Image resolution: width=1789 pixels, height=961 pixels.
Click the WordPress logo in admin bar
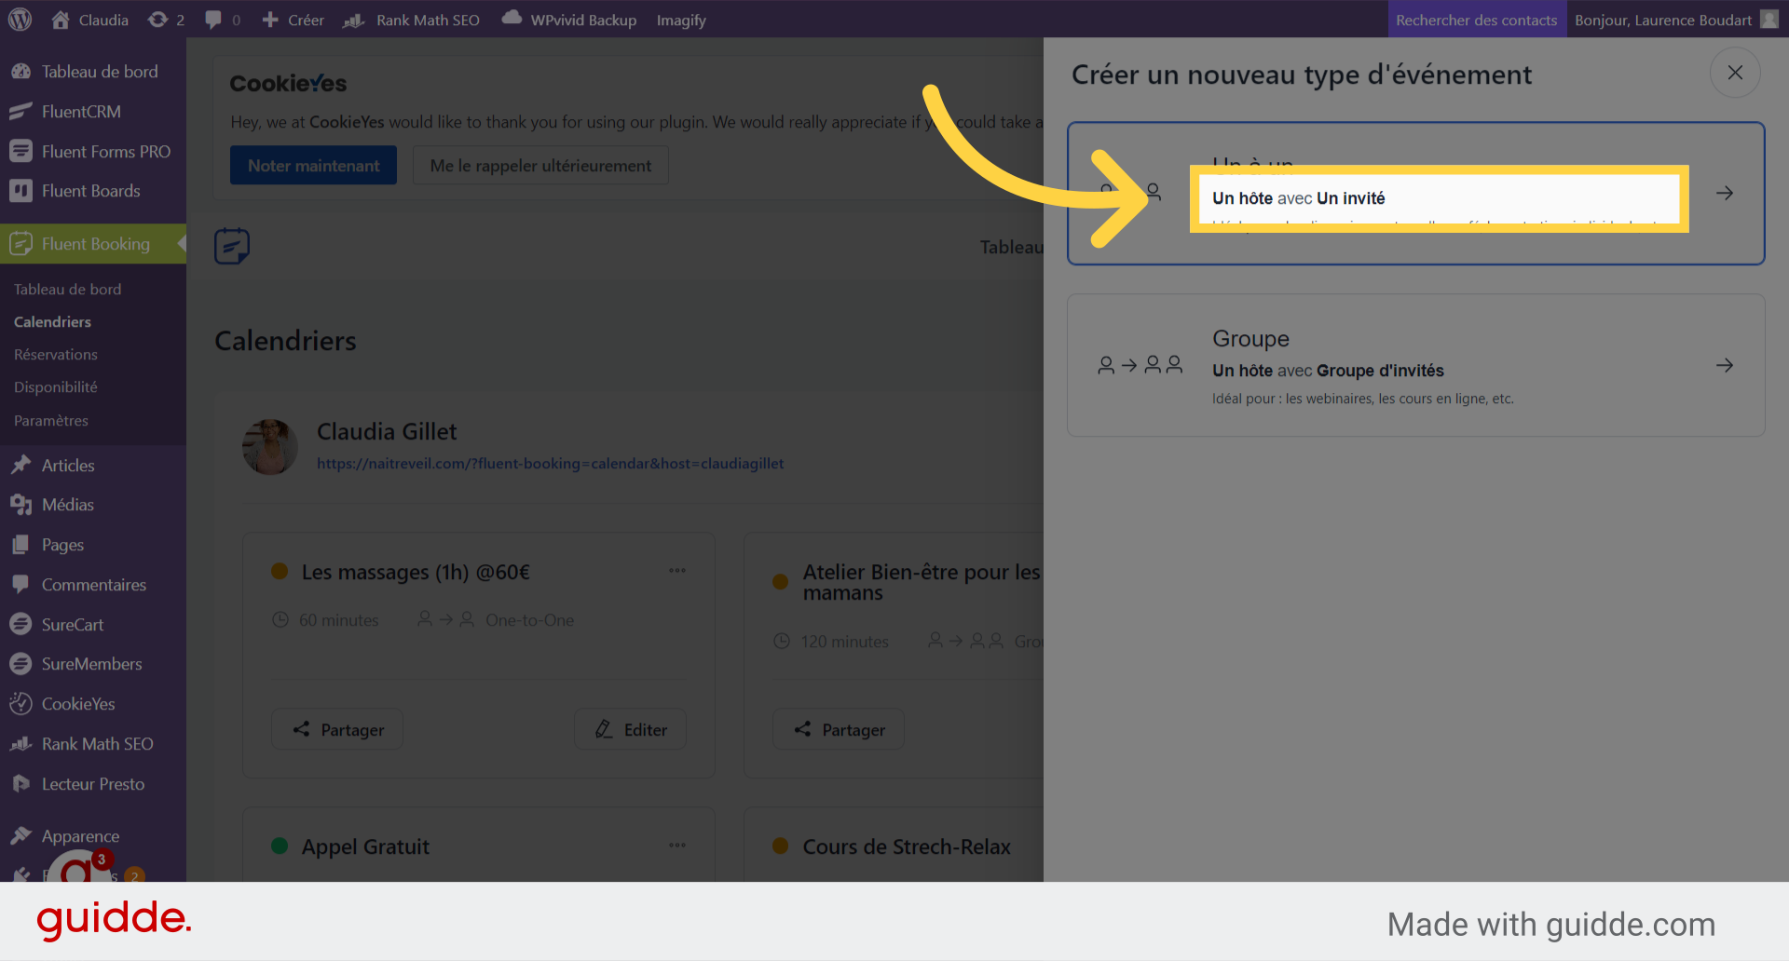coord(20,20)
